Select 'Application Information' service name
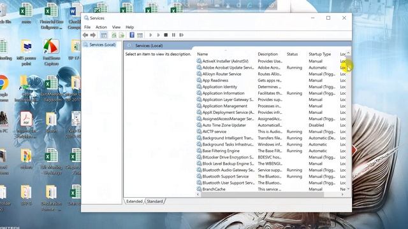 (x=223, y=94)
